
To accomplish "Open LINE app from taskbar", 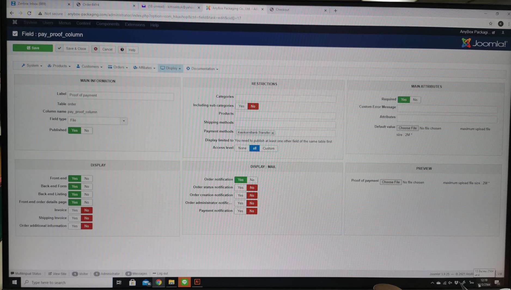I will tap(184, 282).
